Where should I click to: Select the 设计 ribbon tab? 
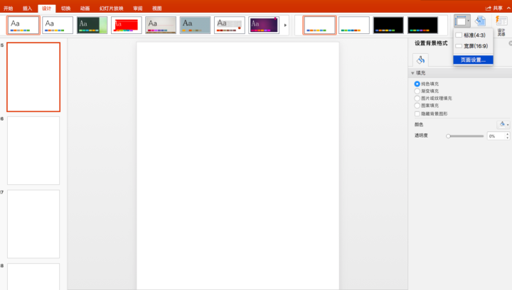46,9
